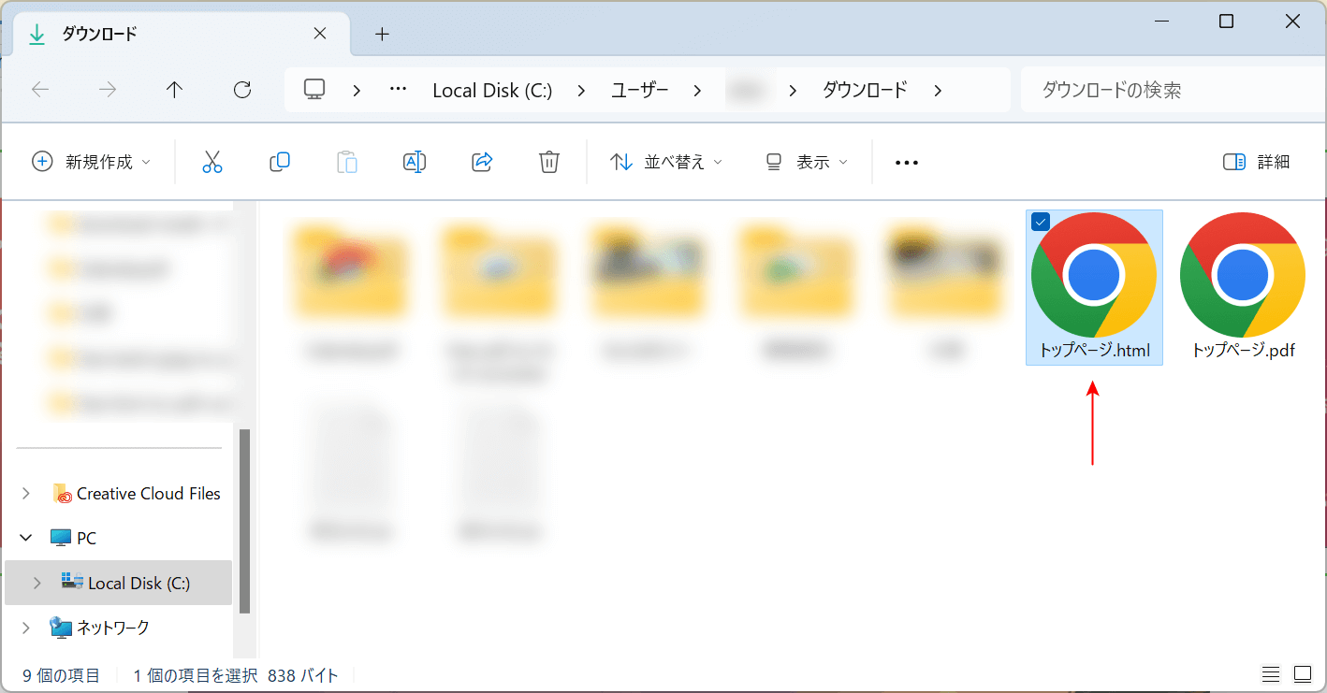Expand Local Disk (C:) tree node
Image resolution: width=1327 pixels, height=693 pixels.
[37, 583]
